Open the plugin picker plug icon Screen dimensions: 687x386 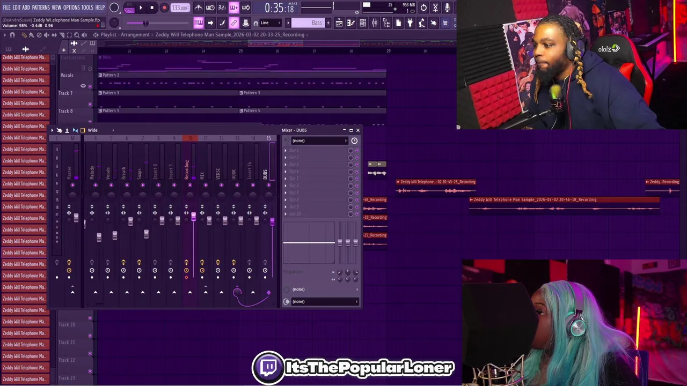410,23
